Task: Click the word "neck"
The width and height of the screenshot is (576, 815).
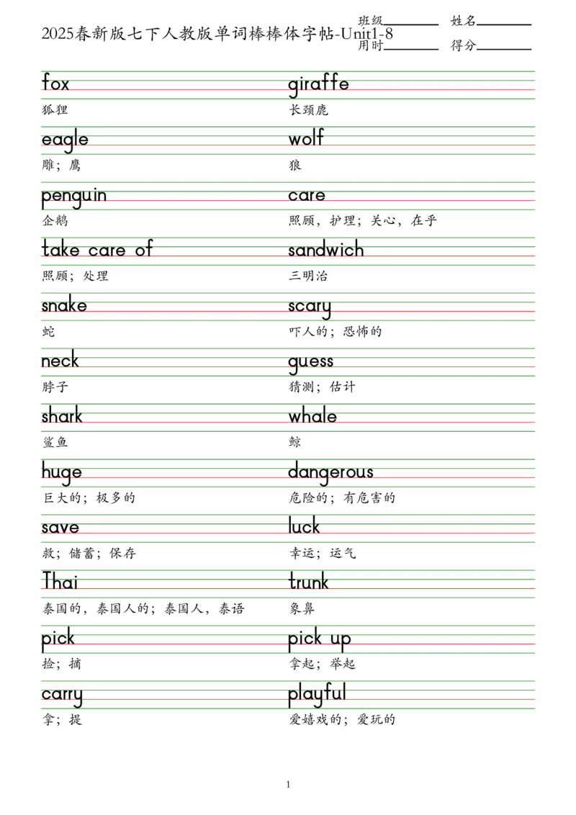Action: [60, 361]
